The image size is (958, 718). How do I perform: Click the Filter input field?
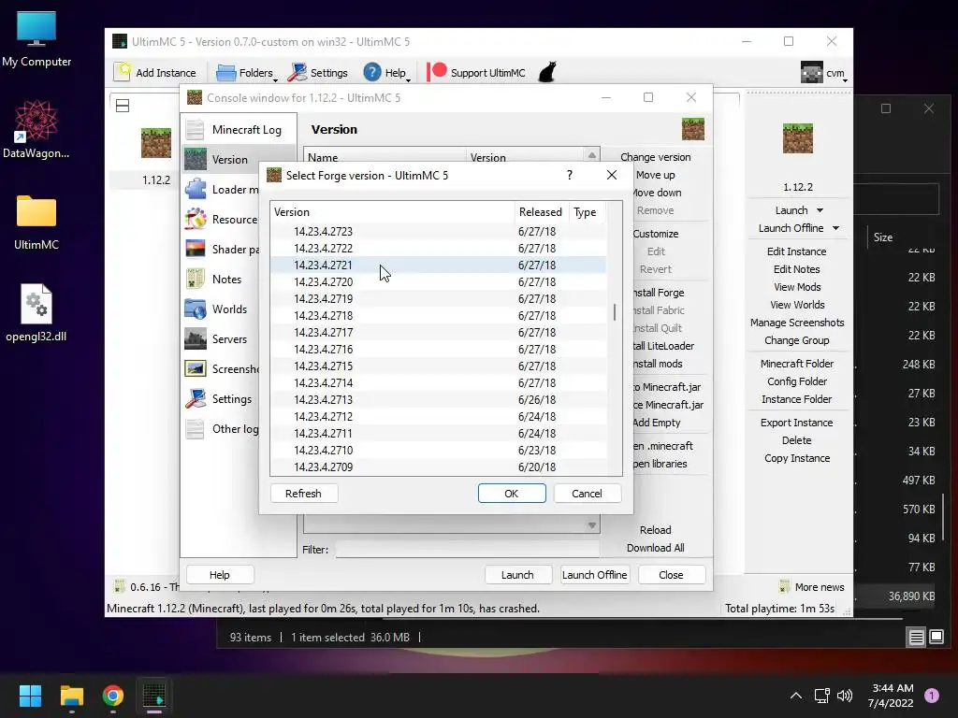pyautogui.click(x=467, y=550)
